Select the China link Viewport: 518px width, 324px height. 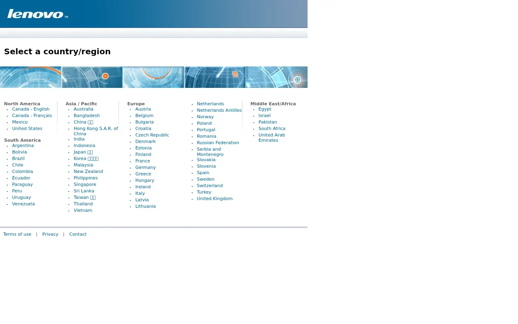tap(83, 122)
